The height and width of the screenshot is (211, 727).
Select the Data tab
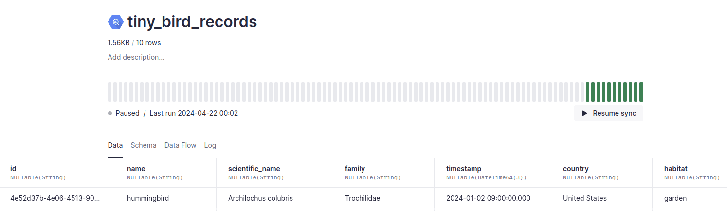click(115, 145)
